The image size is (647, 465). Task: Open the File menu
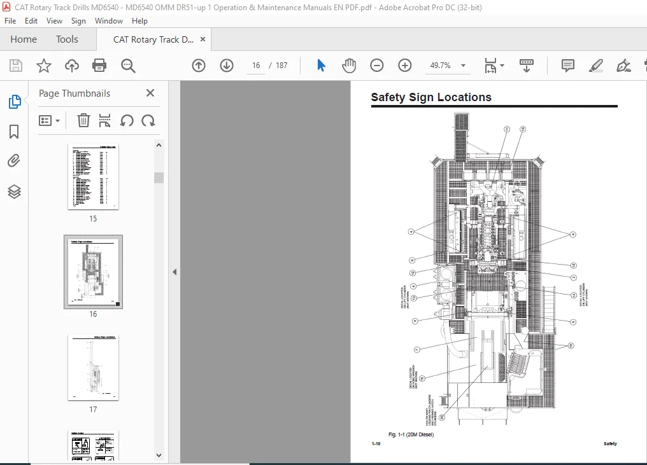pyautogui.click(x=10, y=21)
